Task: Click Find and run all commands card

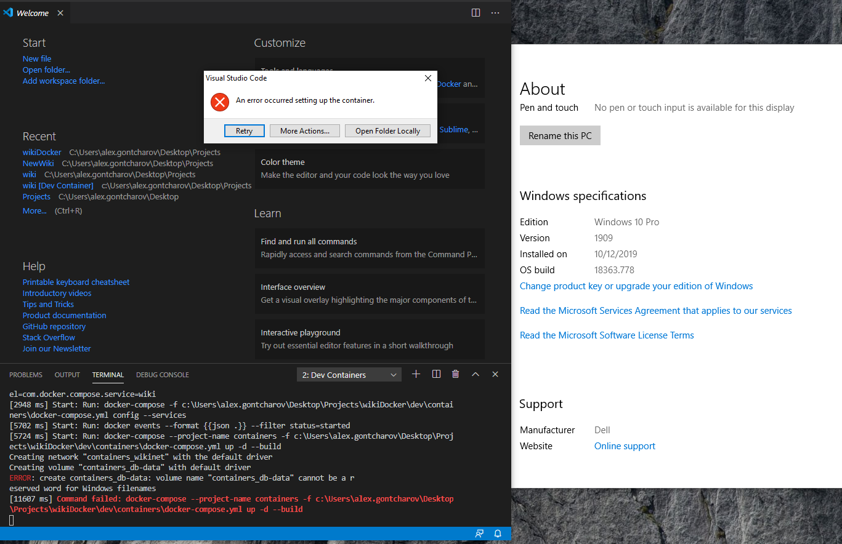Action: pyautogui.click(x=370, y=248)
